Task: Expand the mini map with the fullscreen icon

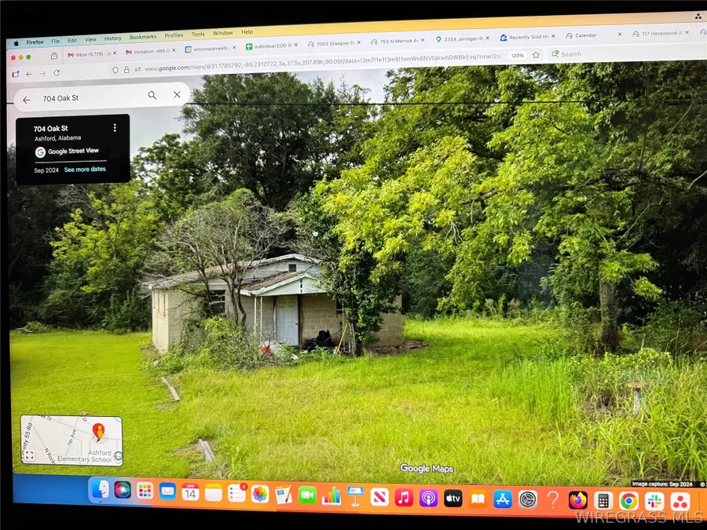Action: tap(29, 455)
